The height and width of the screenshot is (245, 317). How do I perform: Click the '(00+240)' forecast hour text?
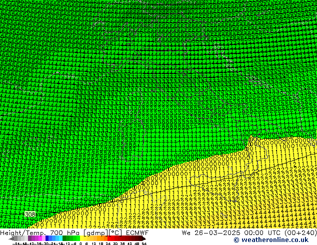point(300,233)
